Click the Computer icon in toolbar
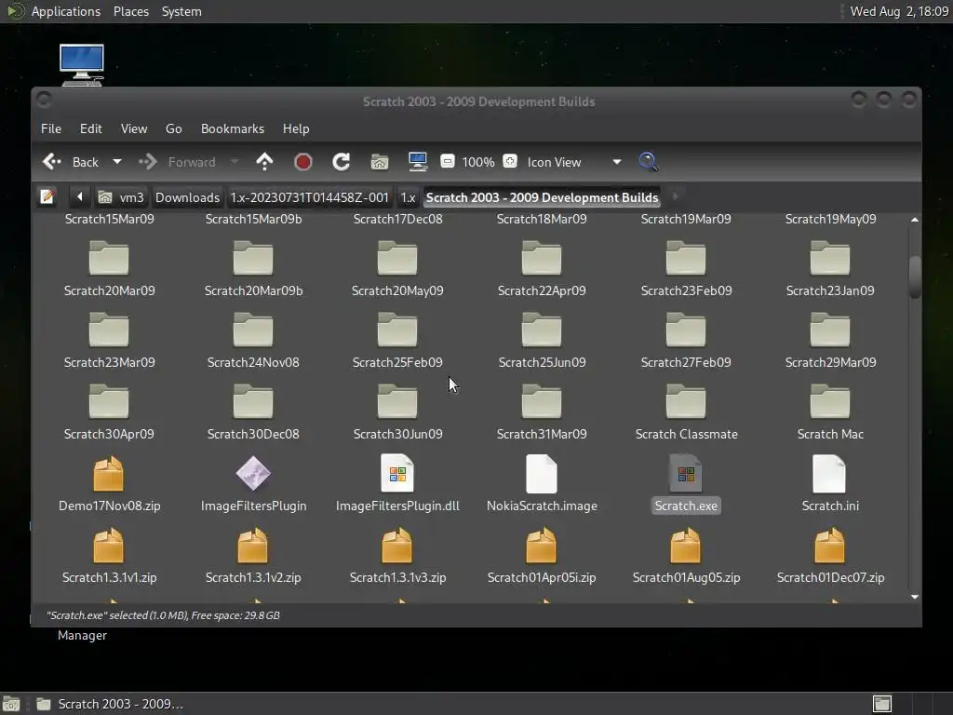 [x=418, y=162]
